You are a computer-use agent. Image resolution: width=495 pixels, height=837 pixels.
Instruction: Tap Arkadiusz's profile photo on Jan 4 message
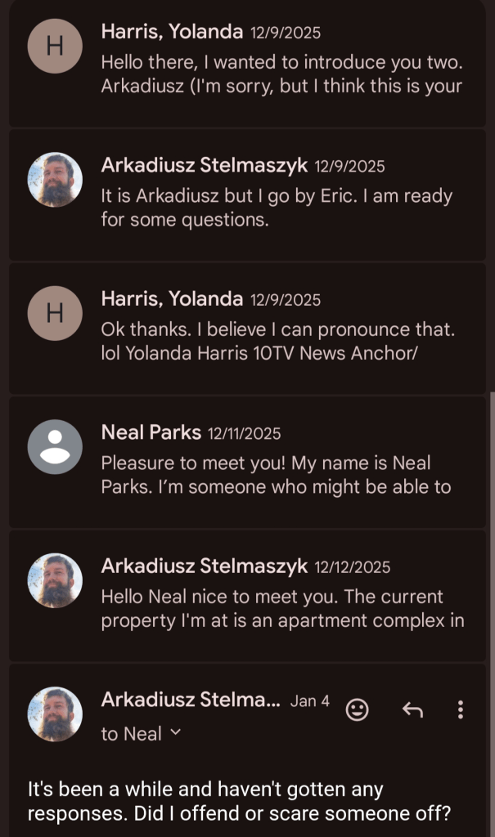(x=55, y=714)
